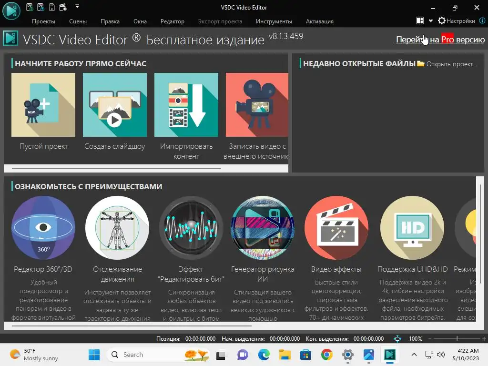This screenshot has width=488, height=366.
Task: Open File Explorer from the taskbar
Action: point(285,355)
